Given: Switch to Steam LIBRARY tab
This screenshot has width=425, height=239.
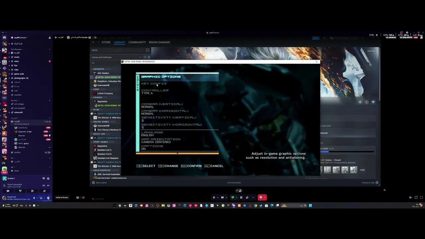Looking at the screenshot, I should click(120, 42).
